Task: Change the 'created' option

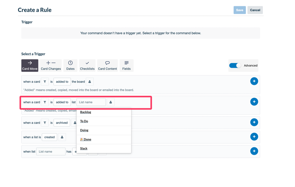Action: click(50, 137)
